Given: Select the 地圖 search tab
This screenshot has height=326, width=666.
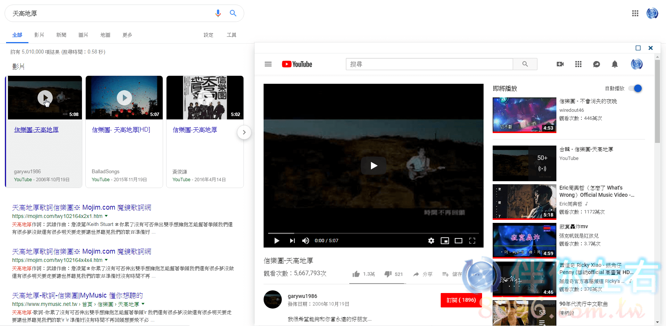Looking at the screenshot, I should tap(105, 35).
